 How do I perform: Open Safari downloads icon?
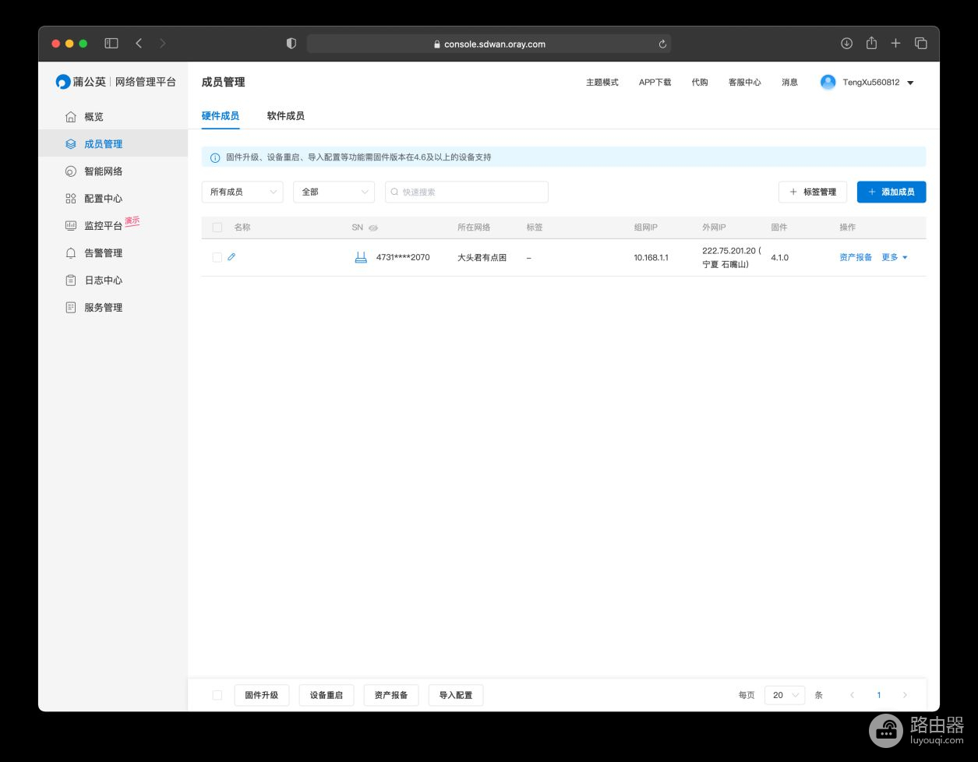pyautogui.click(x=846, y=44)
